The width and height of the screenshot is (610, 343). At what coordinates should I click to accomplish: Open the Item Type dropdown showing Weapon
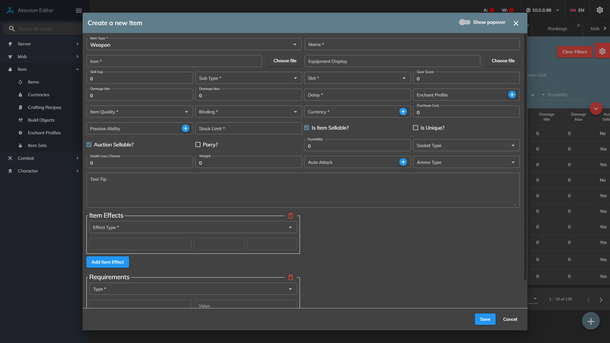[x=194, y=44]
